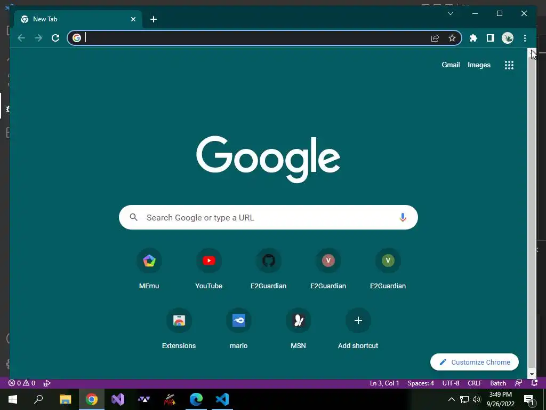Viewport: 546px width, 410px height.
Task: Open the Google apps grid
Action: pos(509,65)
